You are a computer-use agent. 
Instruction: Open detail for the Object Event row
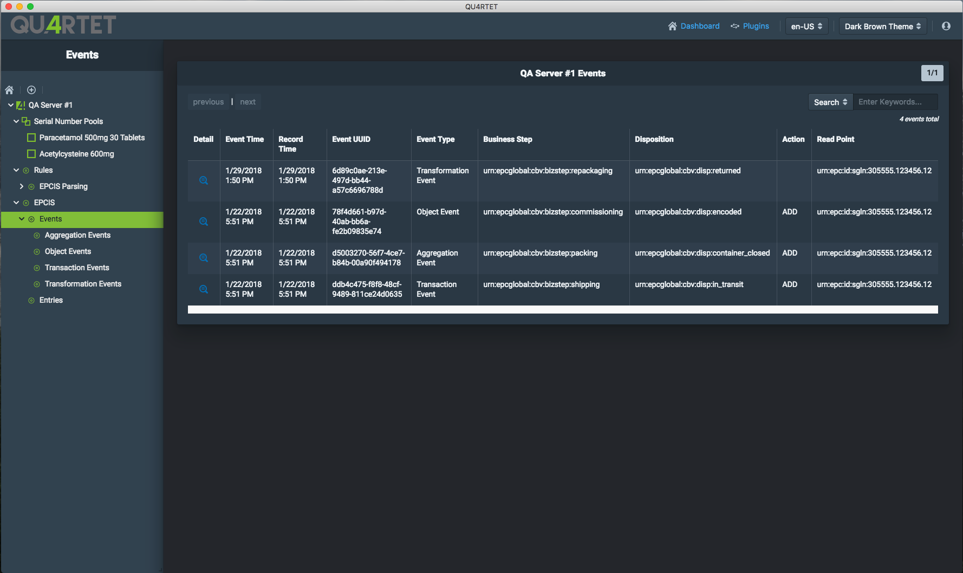point(204,222)
